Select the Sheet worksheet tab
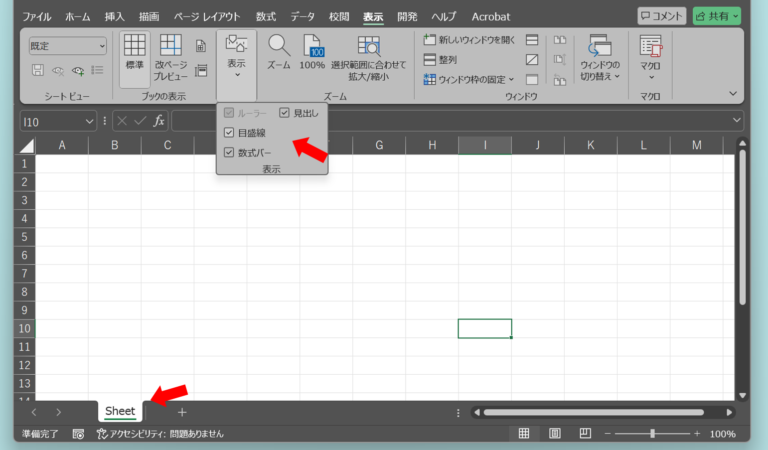Viewport: 768px width, 450px height. pyautogui.click(x=120, y=411)
